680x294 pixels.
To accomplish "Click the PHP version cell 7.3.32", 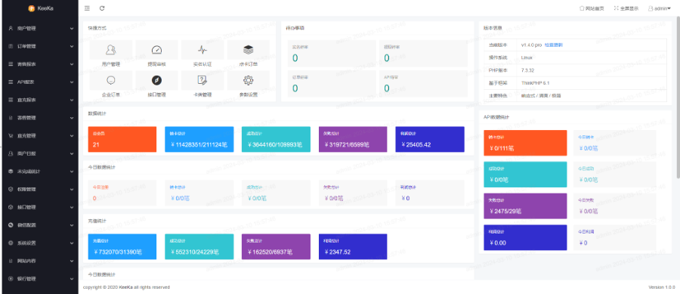I will [591, 70].
